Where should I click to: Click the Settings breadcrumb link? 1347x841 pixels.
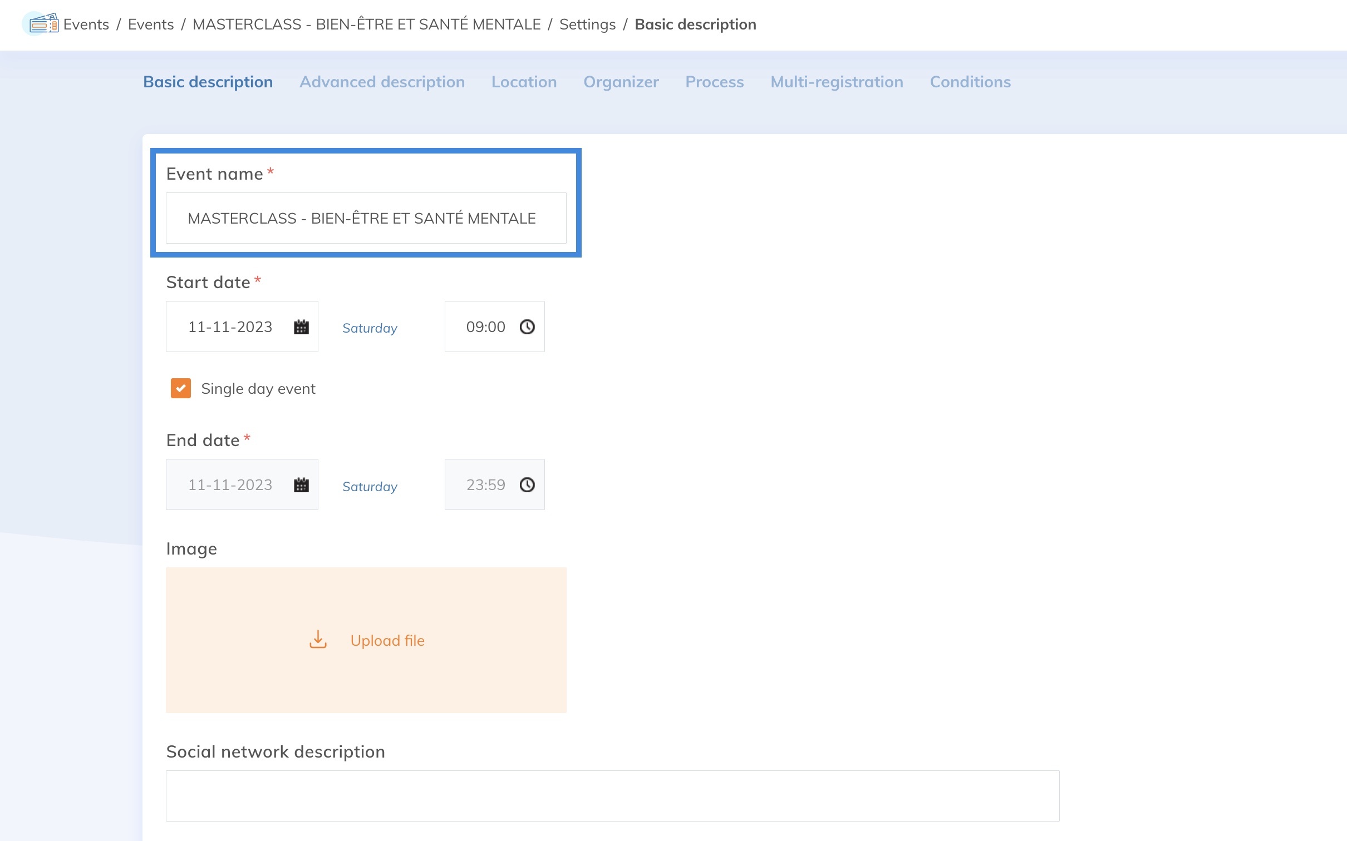point(587,24)
